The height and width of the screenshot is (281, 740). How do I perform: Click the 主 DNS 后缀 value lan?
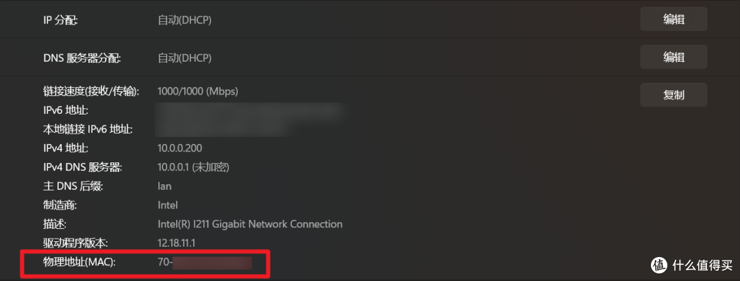(x=164, y=186)
